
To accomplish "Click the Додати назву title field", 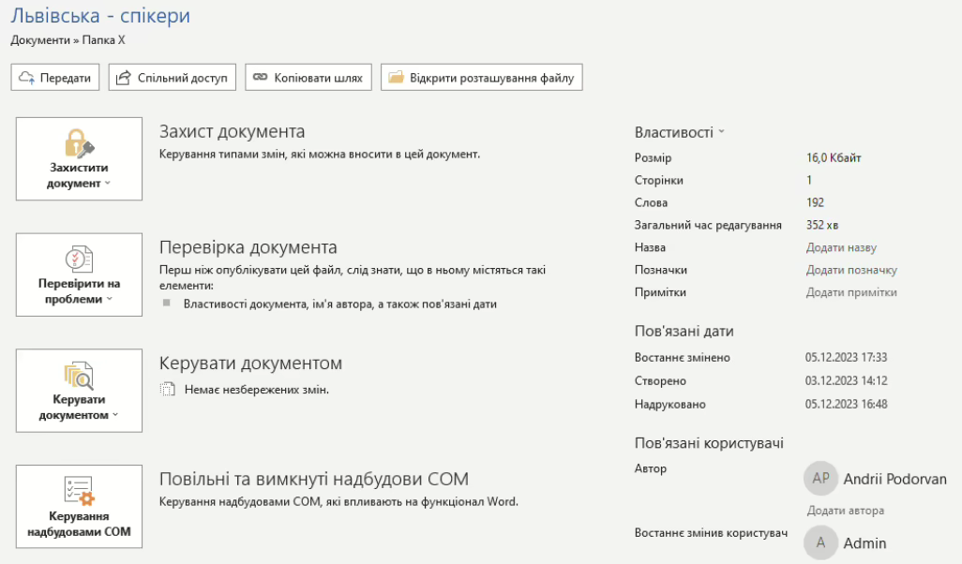I will tap(841, 248).
